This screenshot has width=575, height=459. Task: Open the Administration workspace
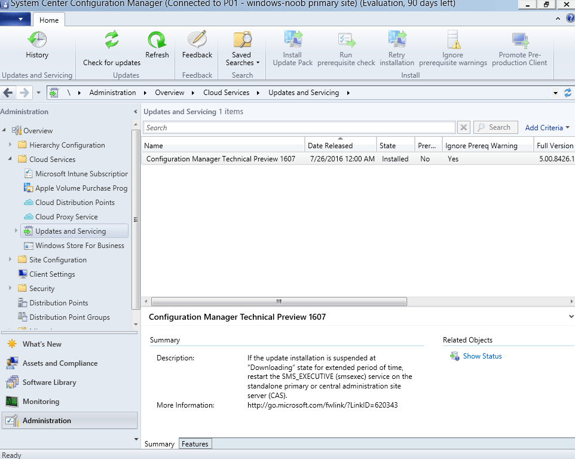(70, 421)
